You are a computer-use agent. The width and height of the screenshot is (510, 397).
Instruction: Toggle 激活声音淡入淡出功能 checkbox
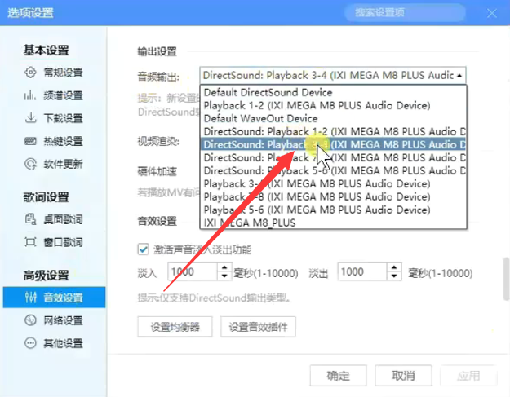143,249
